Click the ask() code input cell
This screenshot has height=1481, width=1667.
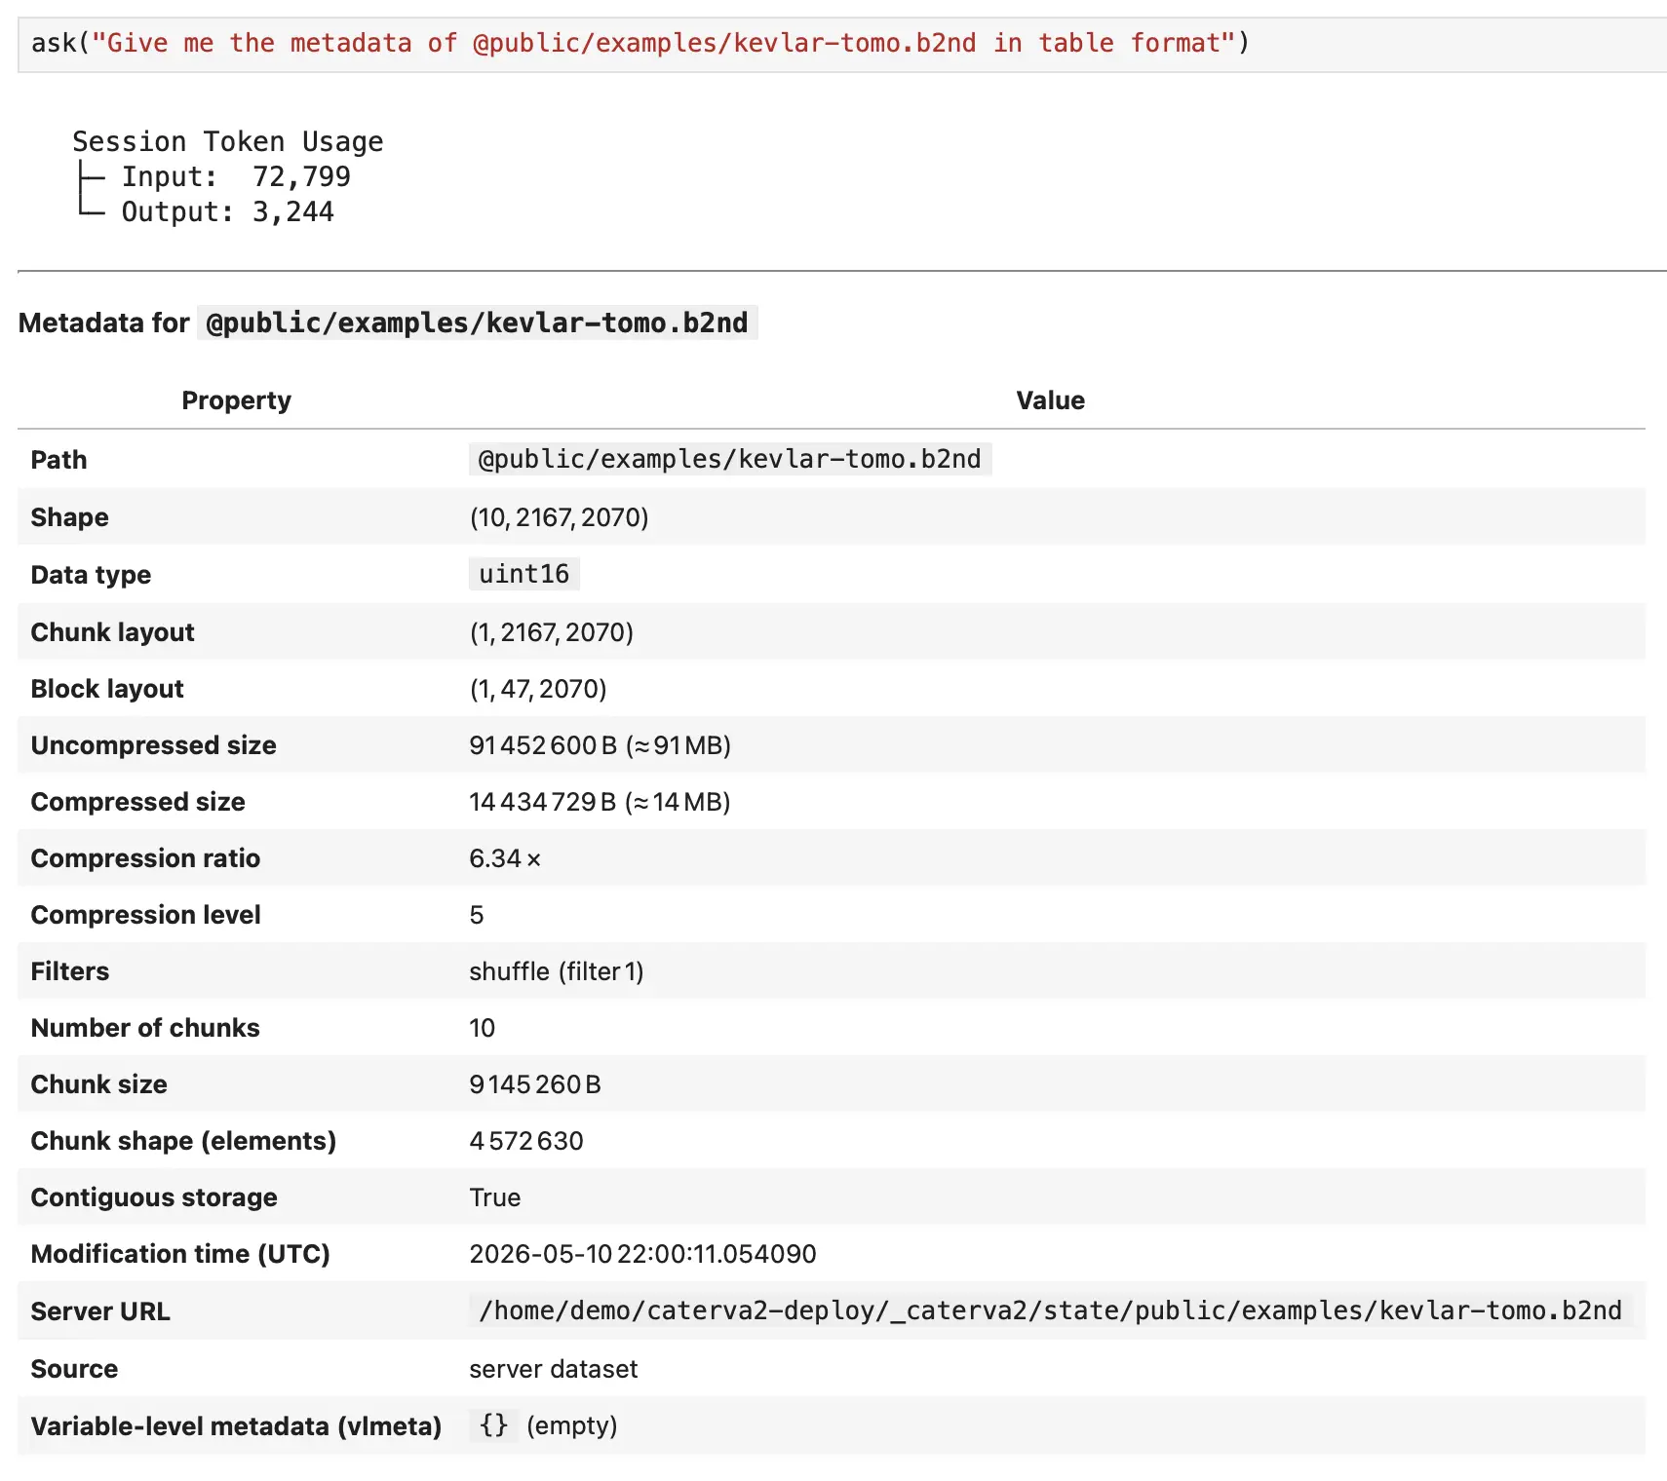pyautogui.click(x=842, y=44)
